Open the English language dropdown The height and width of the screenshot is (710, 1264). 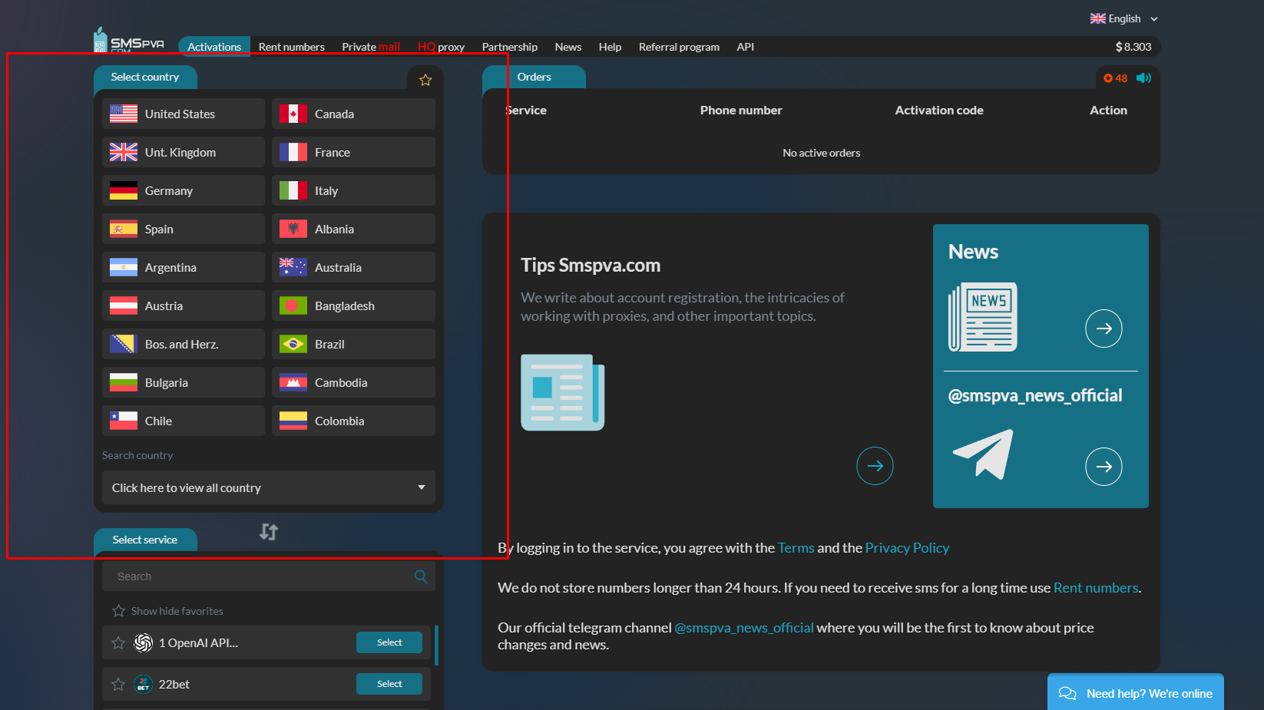tap(1124, 18)
